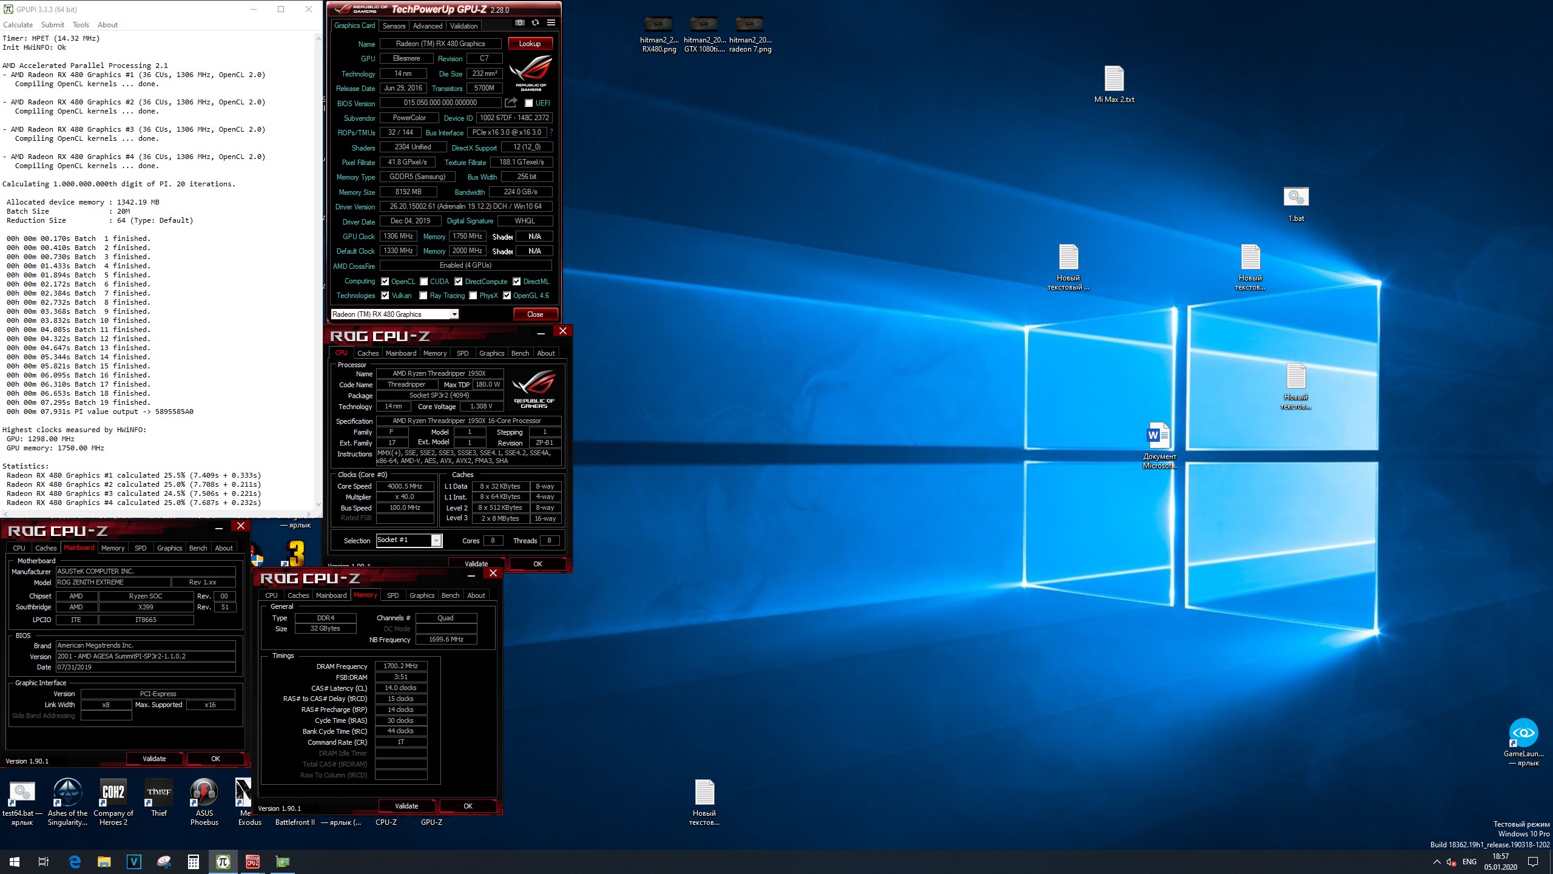
Task: Open Bench tab in CPU-Z processor window
Action: click(x=520, y=353)
